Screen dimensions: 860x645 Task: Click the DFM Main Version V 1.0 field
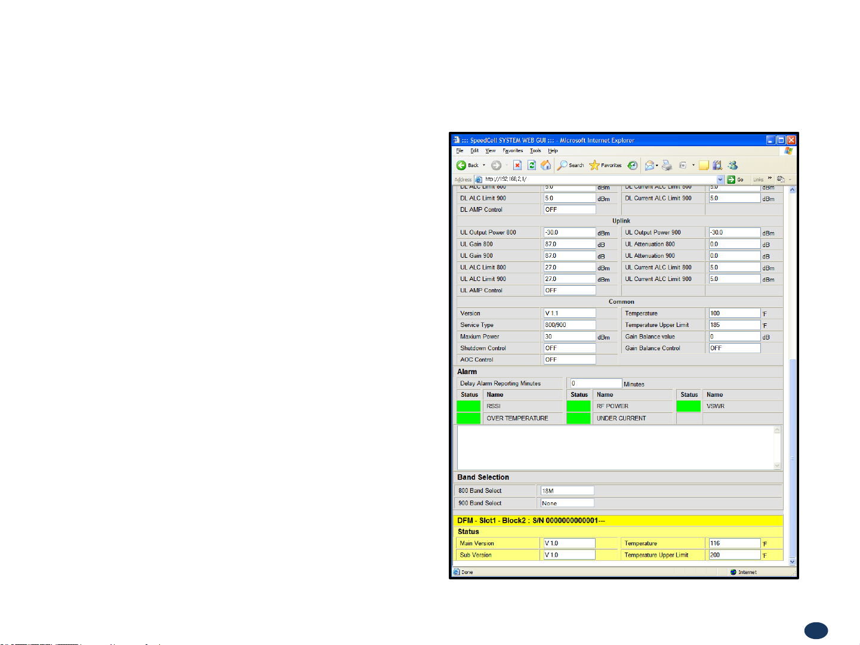point(569,544)
